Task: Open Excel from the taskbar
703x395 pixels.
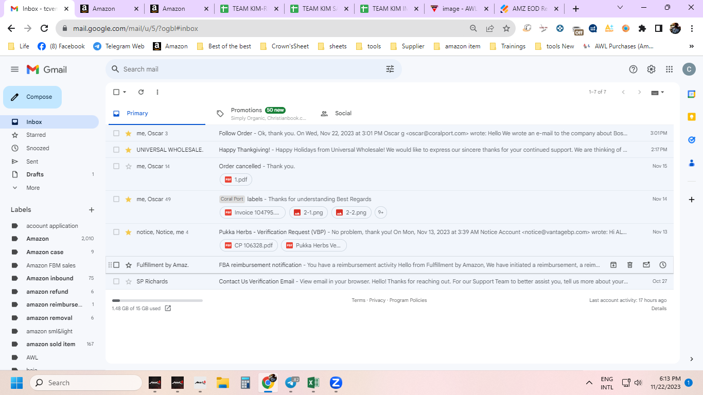Action: point(313,383)
